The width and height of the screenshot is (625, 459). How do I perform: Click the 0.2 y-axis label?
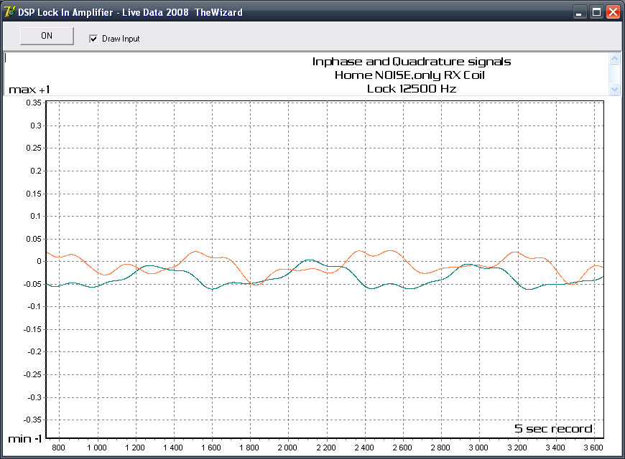36,171
